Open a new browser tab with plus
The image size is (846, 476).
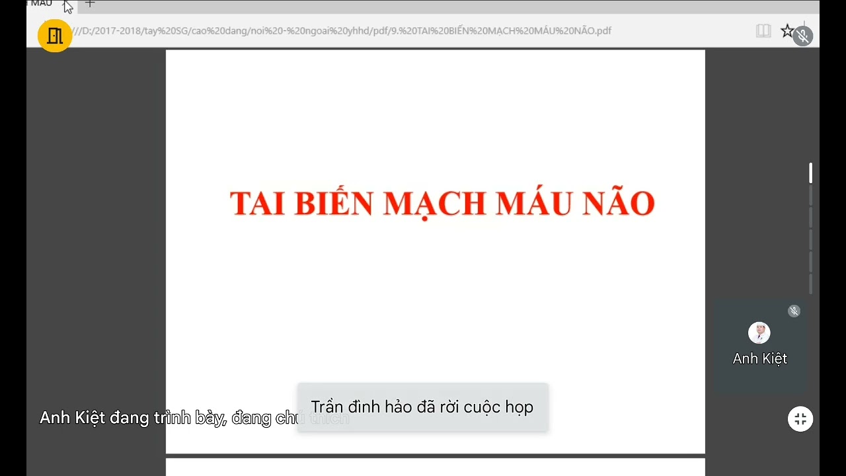click(x=90, y=3)
